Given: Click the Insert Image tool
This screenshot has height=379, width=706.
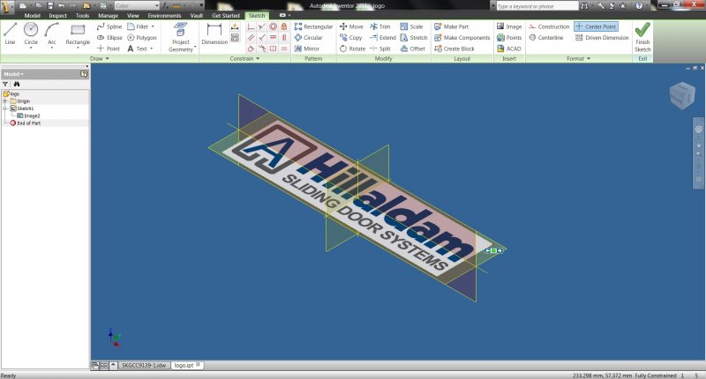Looking at the screenshot, I should click(509, 27).
